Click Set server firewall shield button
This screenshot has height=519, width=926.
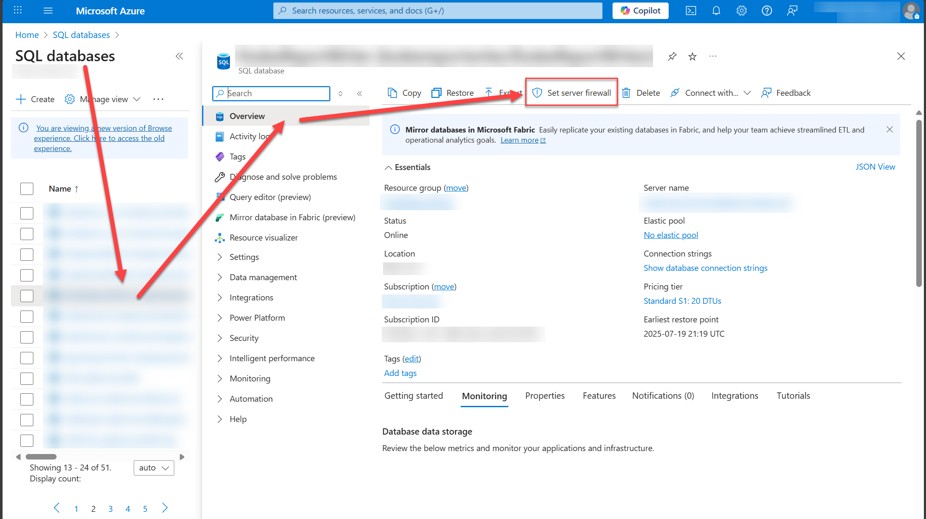click(572, 93)
